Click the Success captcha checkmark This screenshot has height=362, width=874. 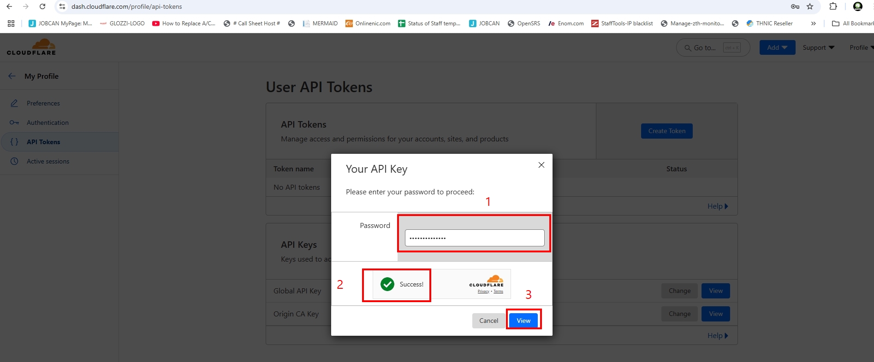point(387,284)
